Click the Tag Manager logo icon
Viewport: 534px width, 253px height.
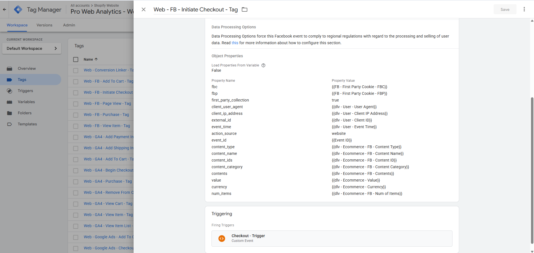pos(18,9)
